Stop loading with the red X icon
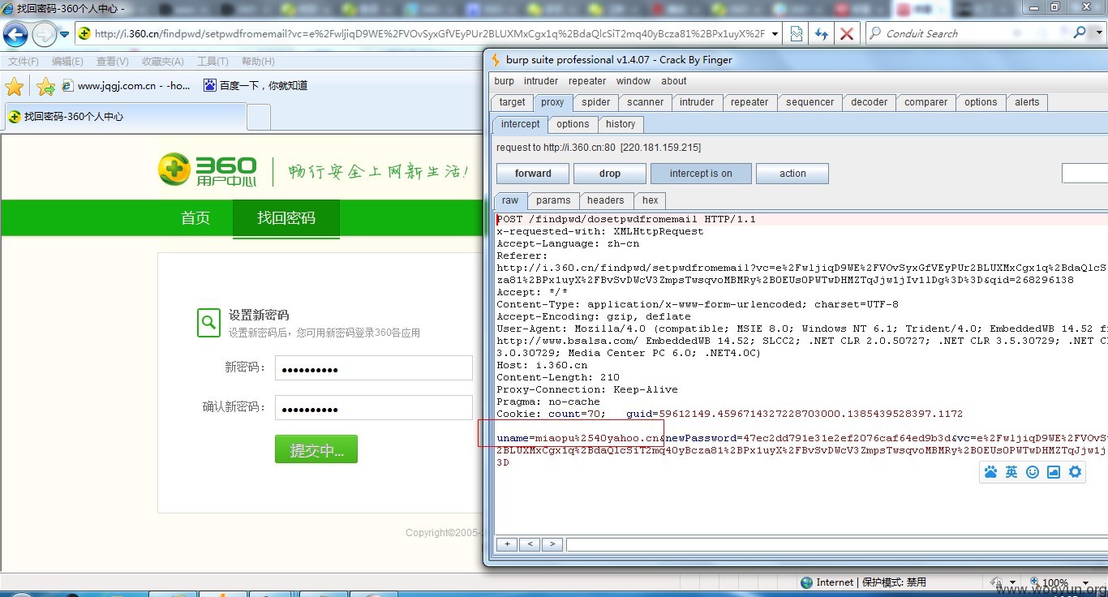Image resolution: width=1108 pixels, height=597 pixels. coord(847,34)
